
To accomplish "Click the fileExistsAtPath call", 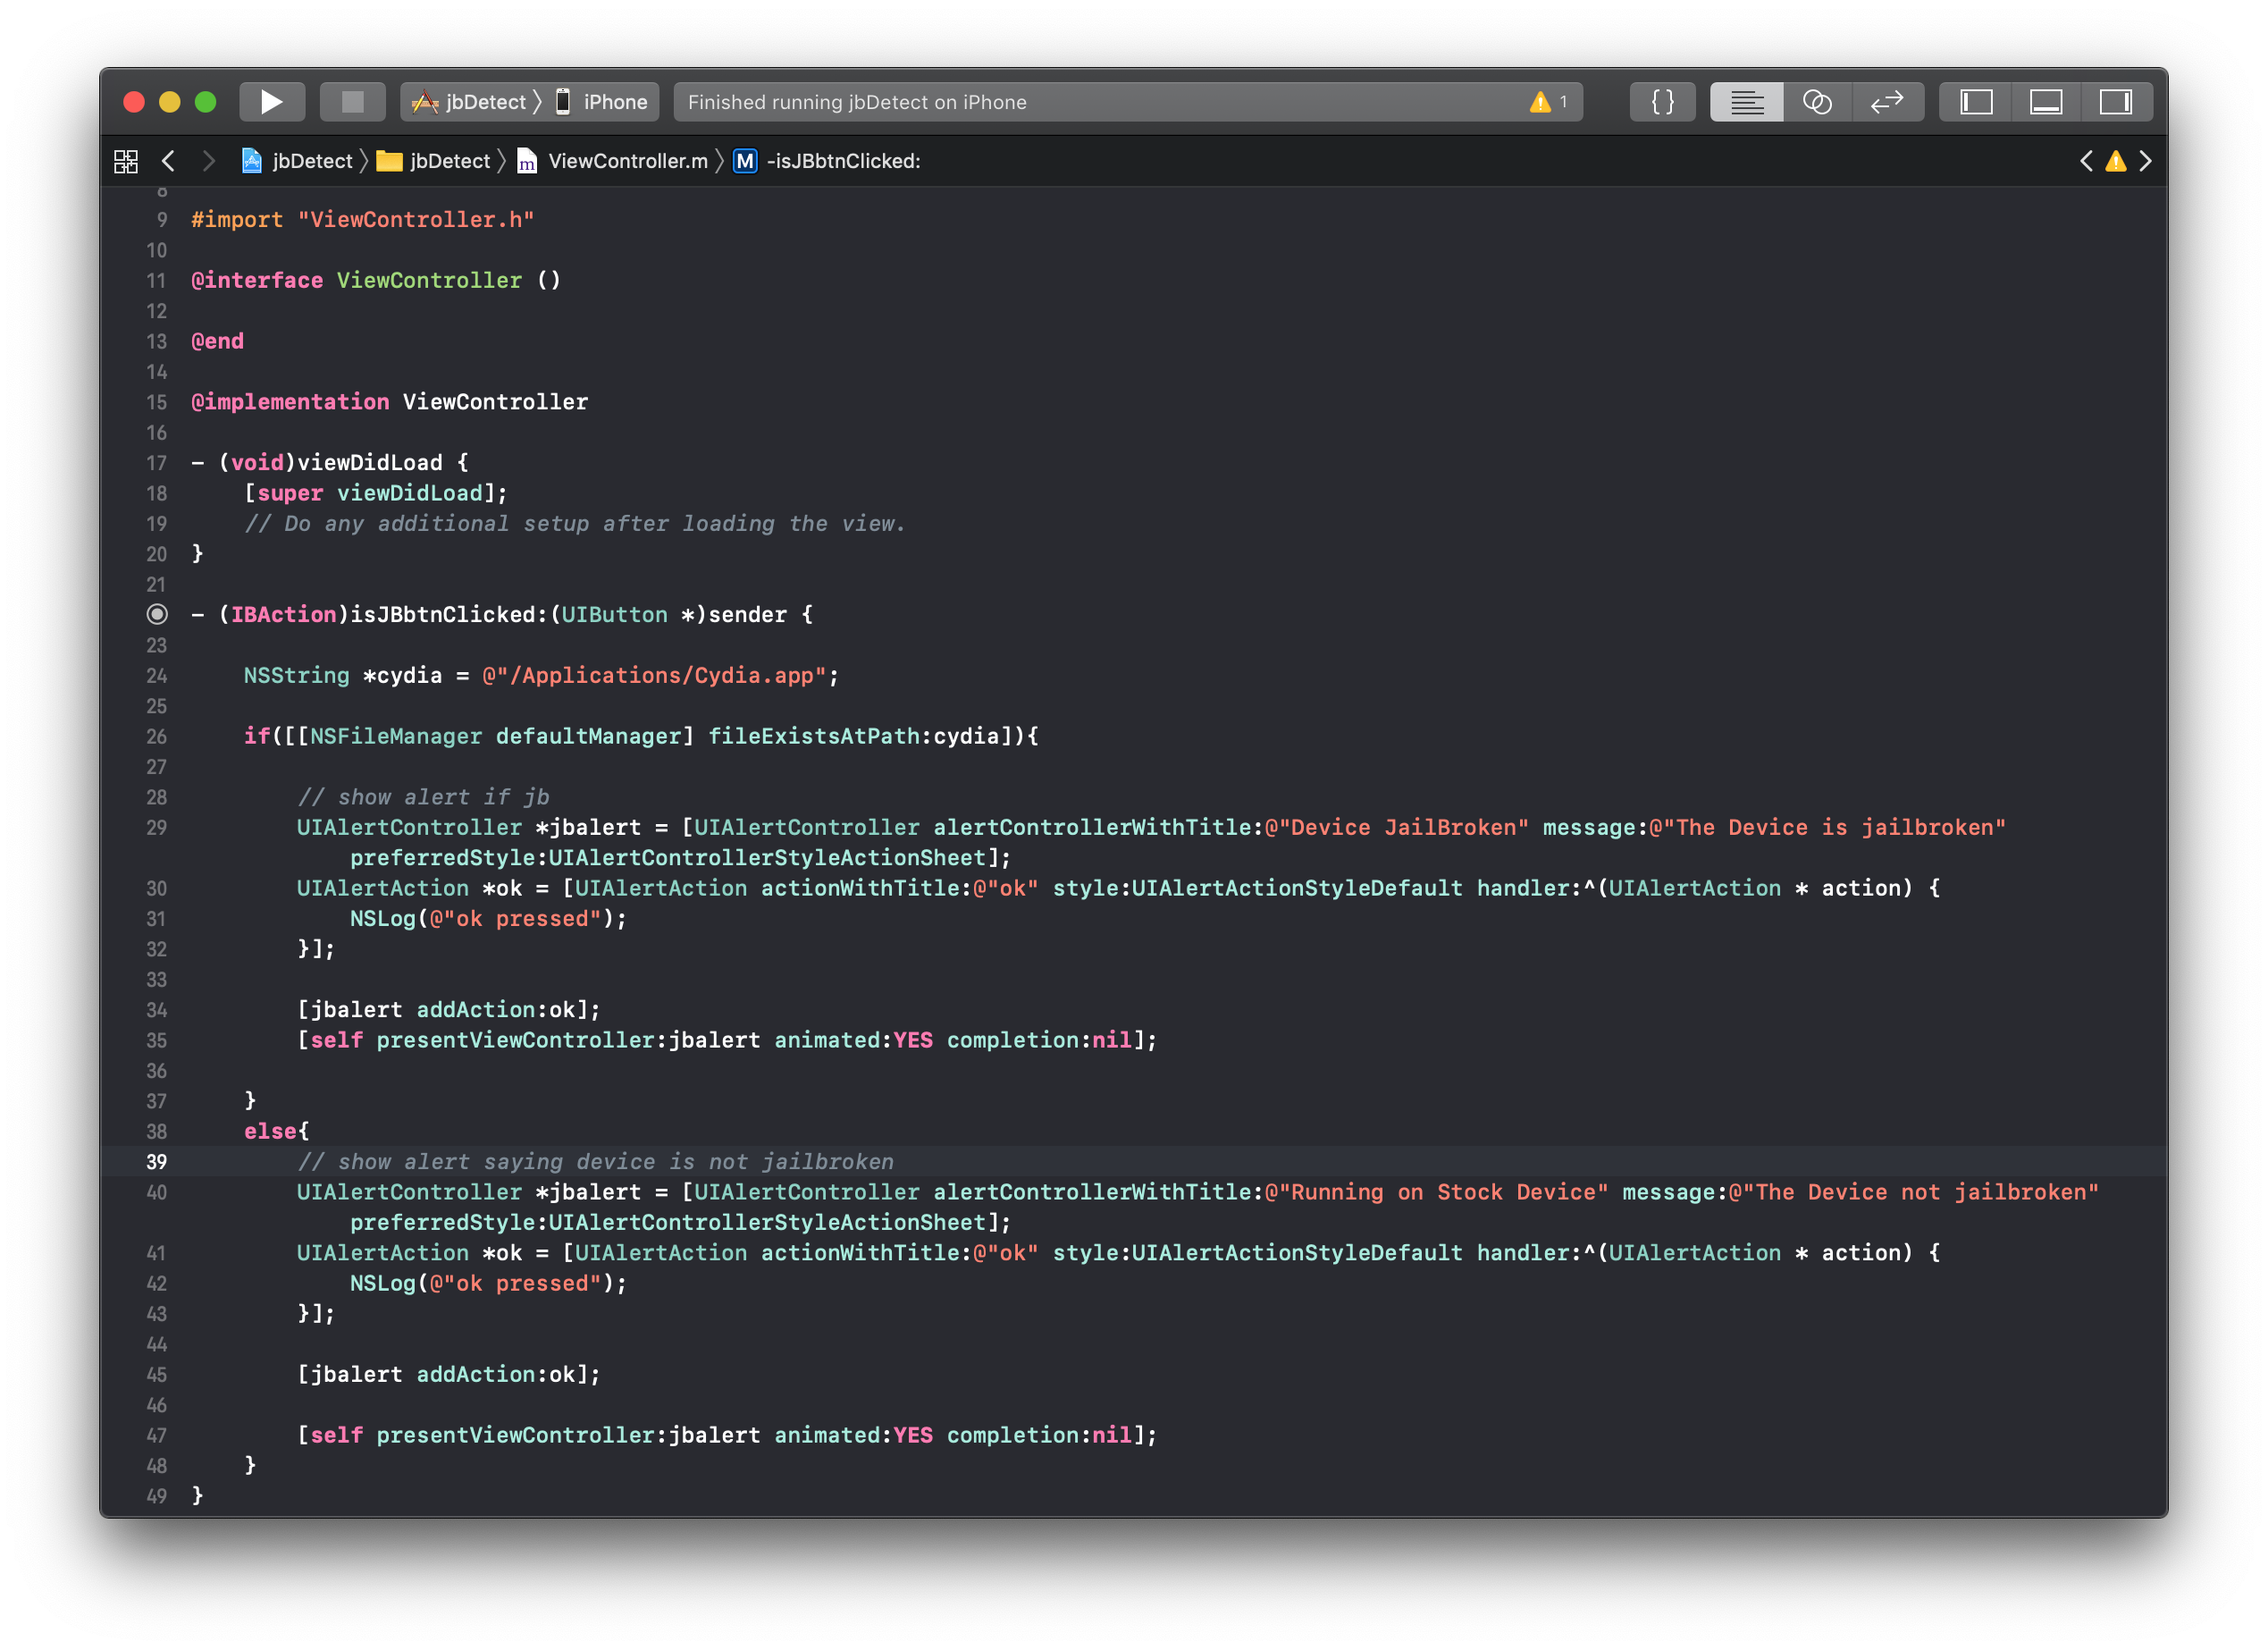I will coord(813,736).
